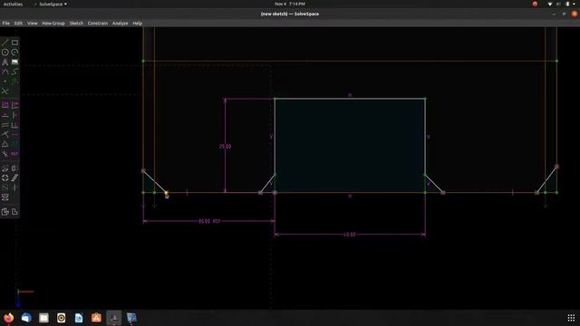The height and width of the screenshot is (326, 580).
Task: Select the Arc of a Circle tool
Action: click(14, 53)
